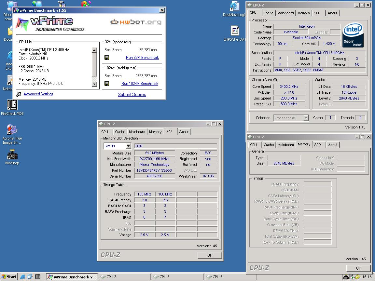Click the taskbar clock showing 16.16
The image size is (375, 281).
point(367,277)
